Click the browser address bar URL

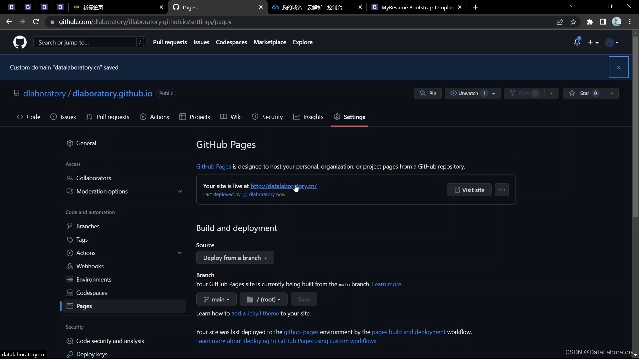145,22
